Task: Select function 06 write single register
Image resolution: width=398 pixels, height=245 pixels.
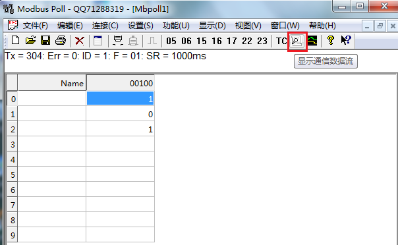Action: [x=186, y=41]
